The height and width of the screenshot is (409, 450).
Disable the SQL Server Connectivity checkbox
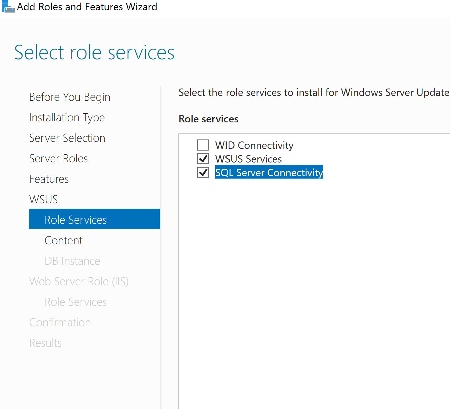coord(203,172)
